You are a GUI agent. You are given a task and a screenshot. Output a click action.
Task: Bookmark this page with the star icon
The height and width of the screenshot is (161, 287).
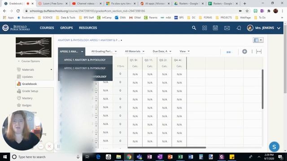pos(247,11)
